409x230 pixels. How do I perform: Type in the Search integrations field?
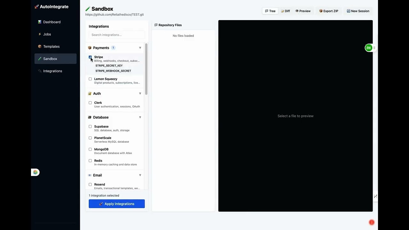[x=116, y=34]
